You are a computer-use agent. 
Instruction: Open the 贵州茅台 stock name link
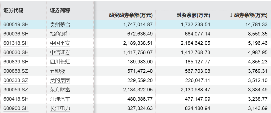(x=60, y=25)
